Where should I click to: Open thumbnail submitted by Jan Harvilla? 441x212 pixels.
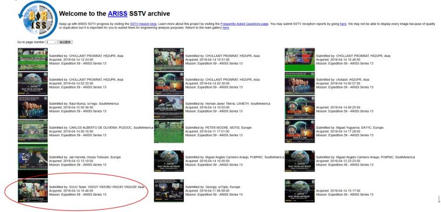click(x=33, y=161)
